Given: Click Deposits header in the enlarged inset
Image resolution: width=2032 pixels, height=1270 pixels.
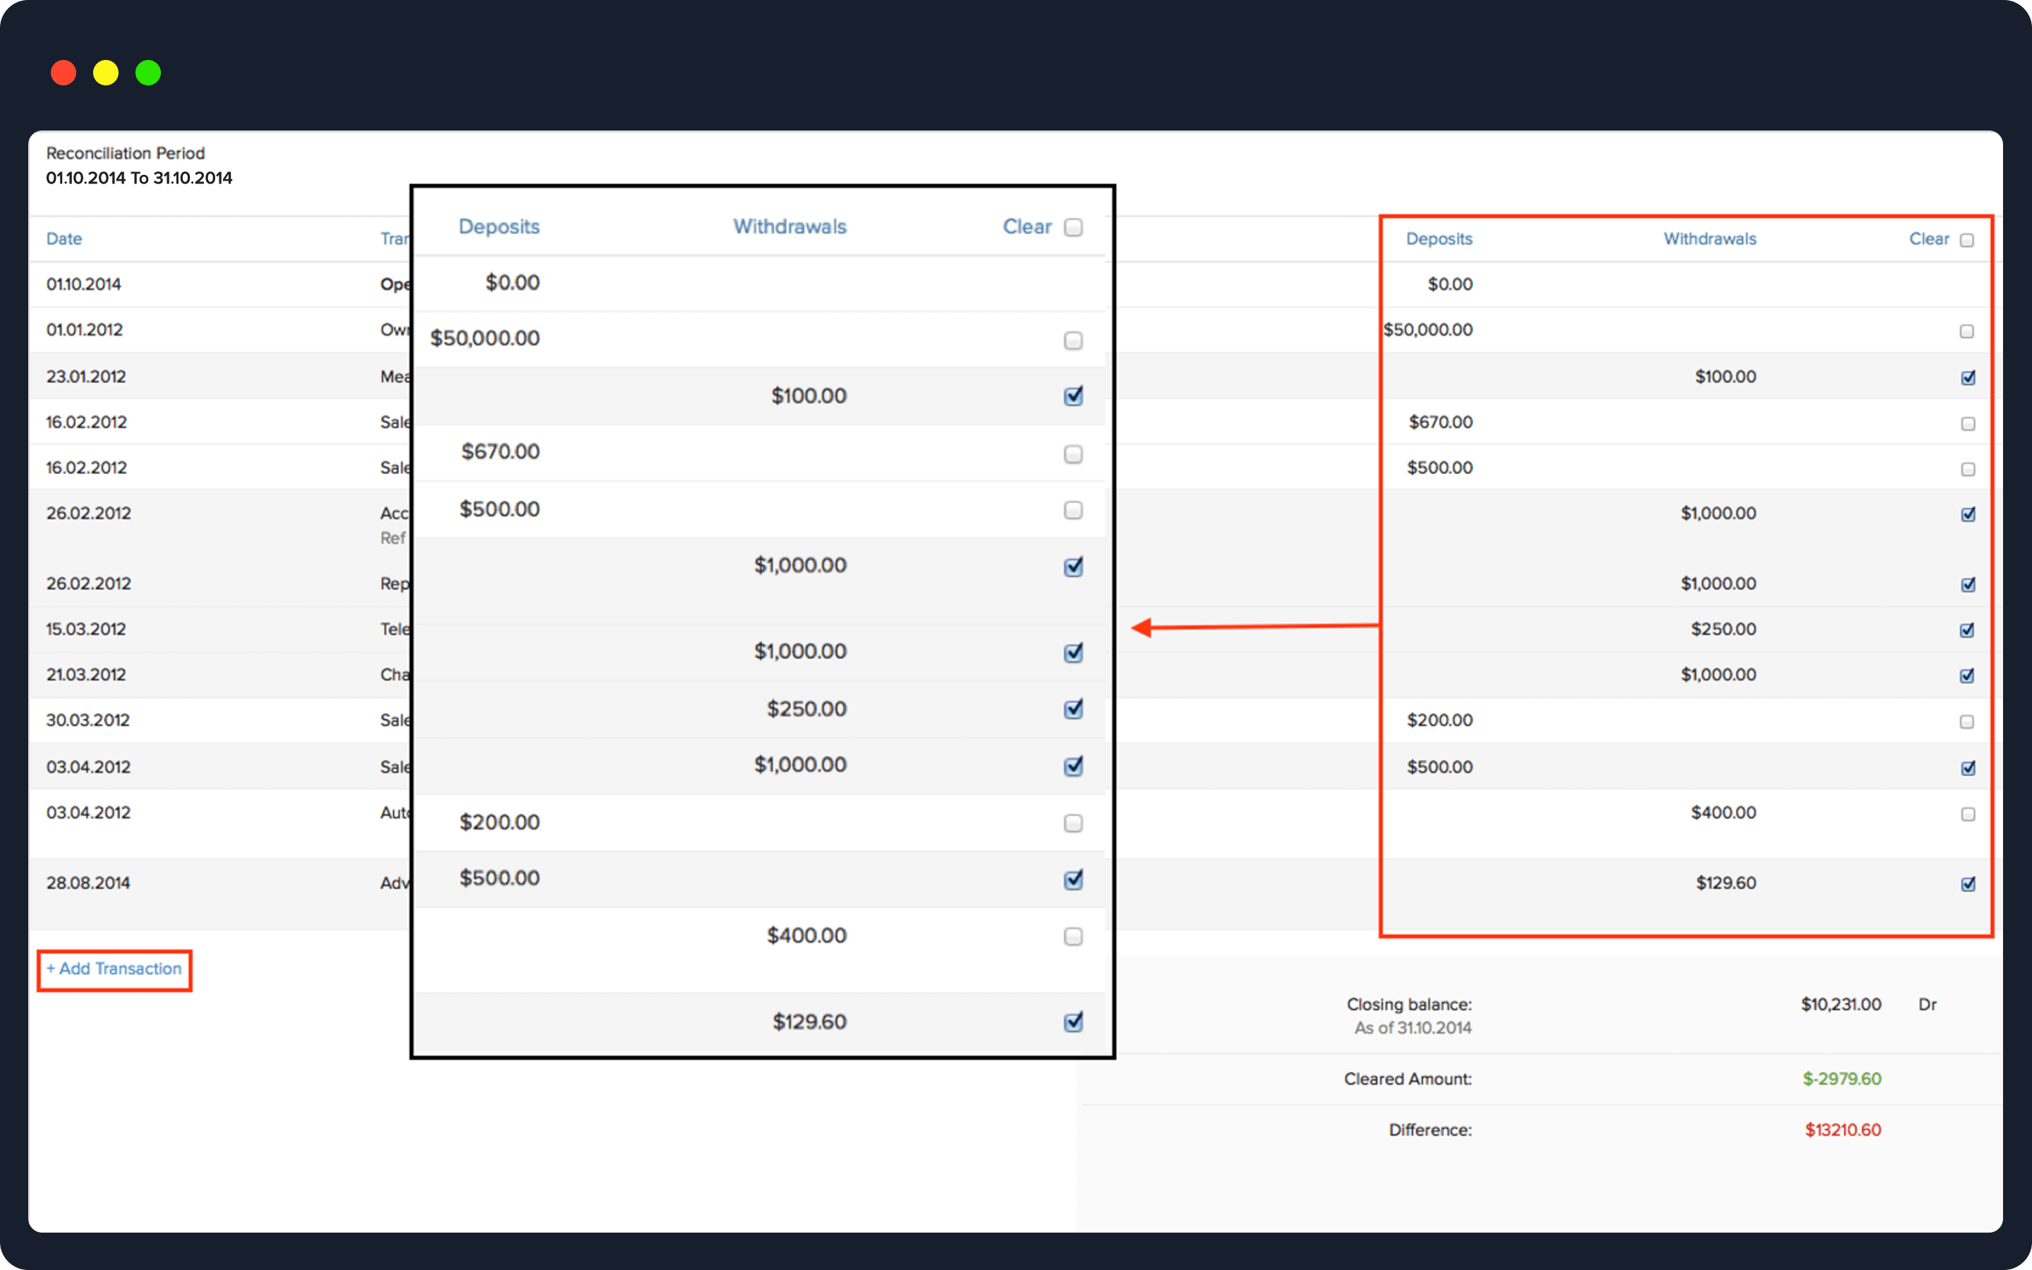Looking at the screenshot, I should [x=499, y=226].
